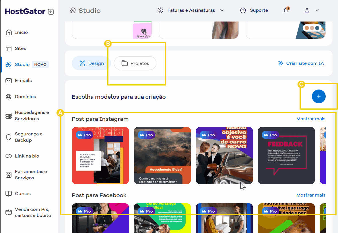Click the user profile icon

(307, 10)
